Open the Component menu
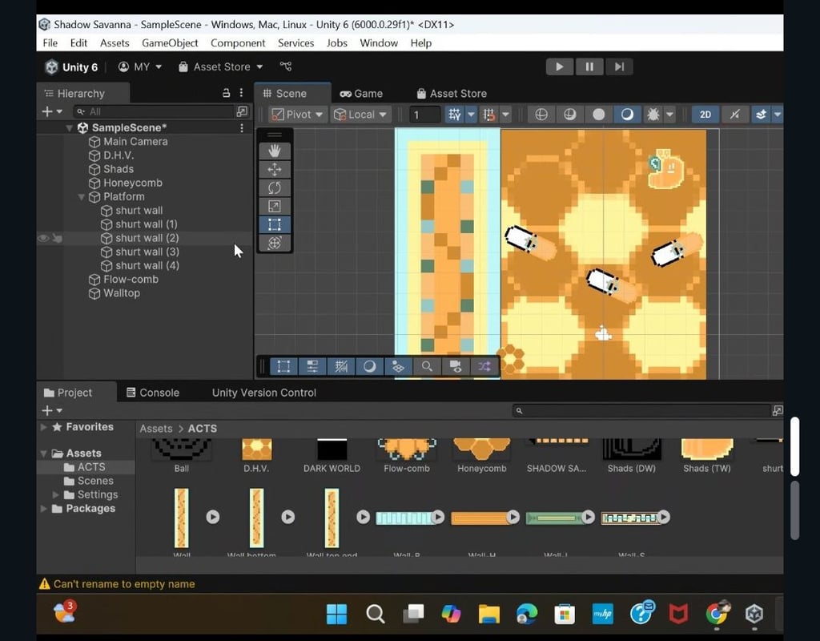 click(238, 43)
